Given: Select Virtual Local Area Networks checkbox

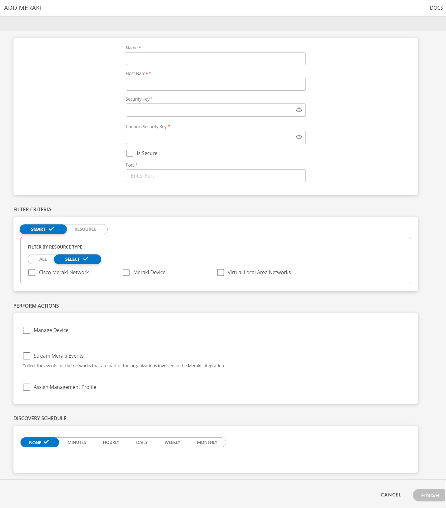Looking at the screenshot, I should (221, 273).
